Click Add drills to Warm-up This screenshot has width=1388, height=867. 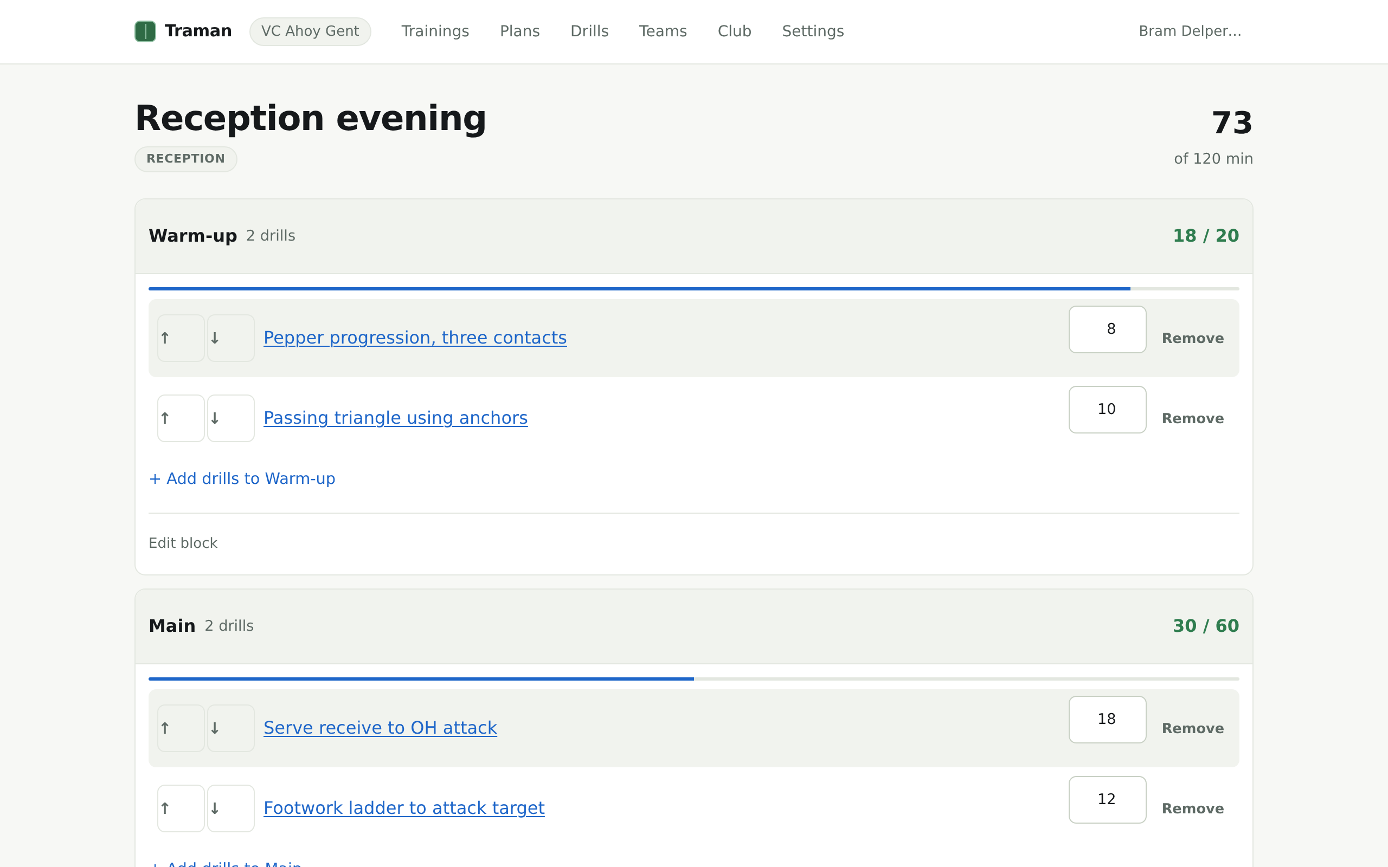pos(242,479)
